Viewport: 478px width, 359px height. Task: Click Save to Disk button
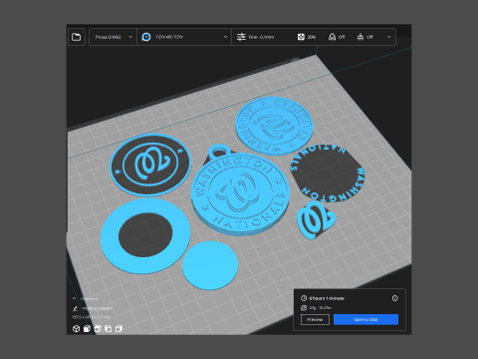click(x=365, y=319)
